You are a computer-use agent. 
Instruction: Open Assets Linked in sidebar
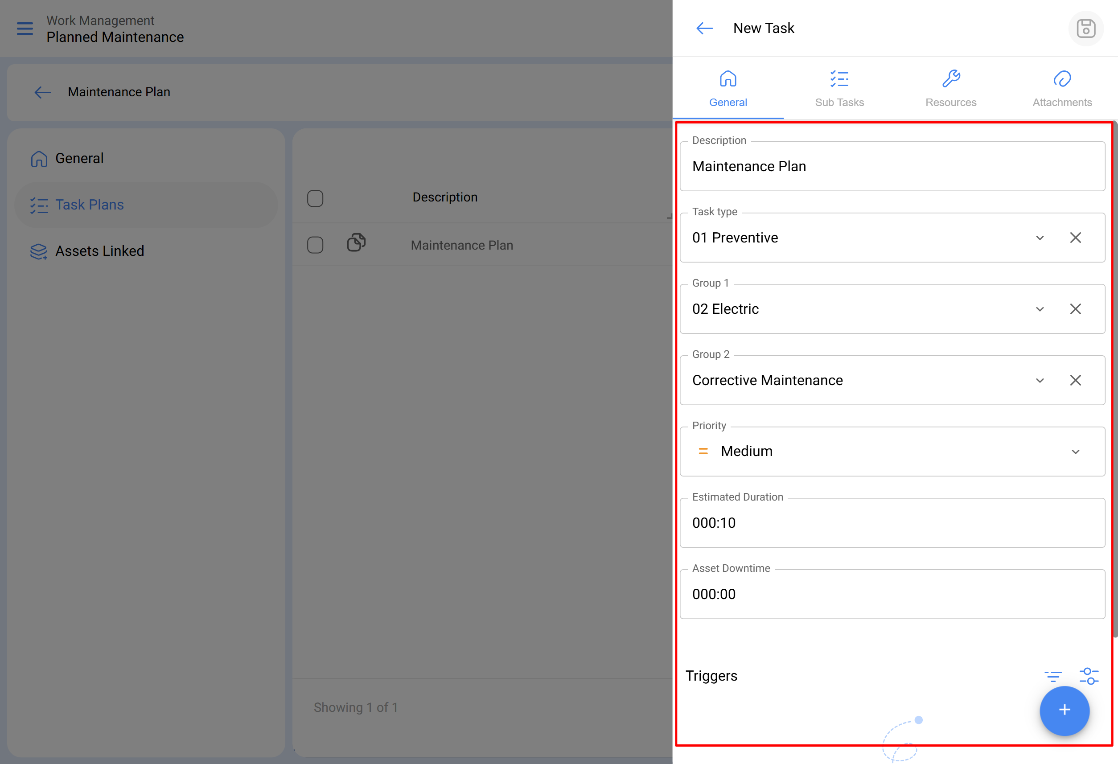99,251
